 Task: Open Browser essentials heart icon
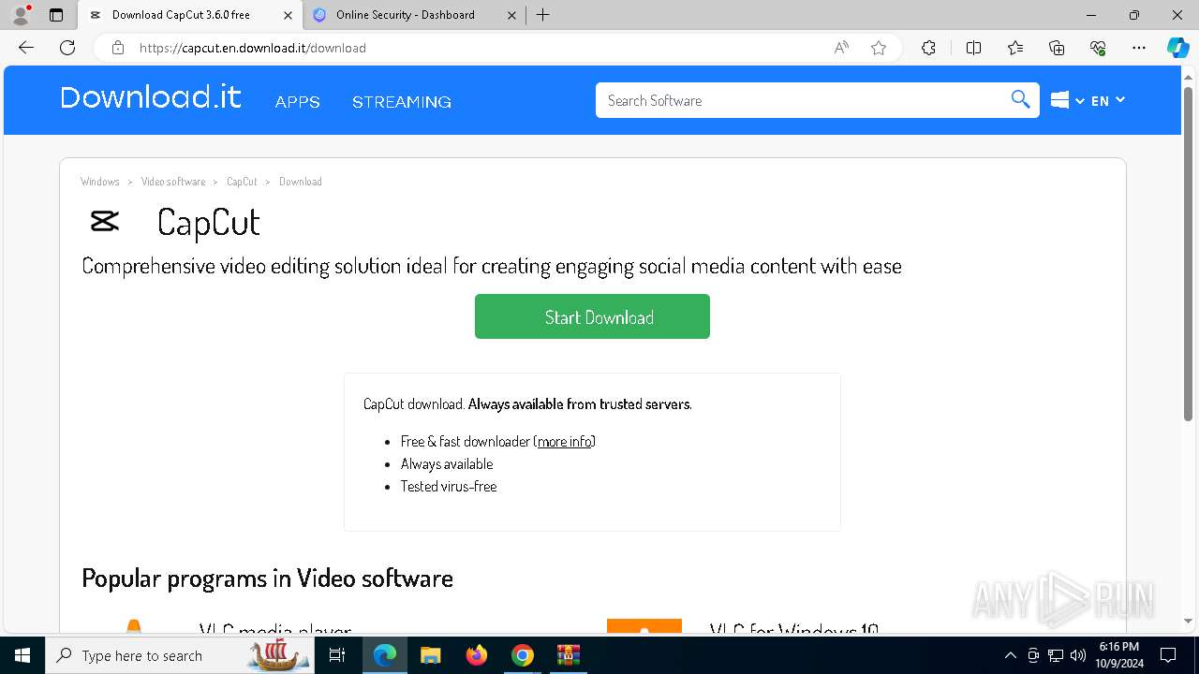(x=1098, y=48)
